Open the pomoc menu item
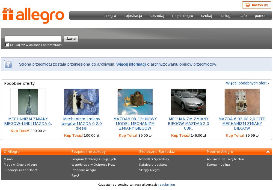 point(260,16)
